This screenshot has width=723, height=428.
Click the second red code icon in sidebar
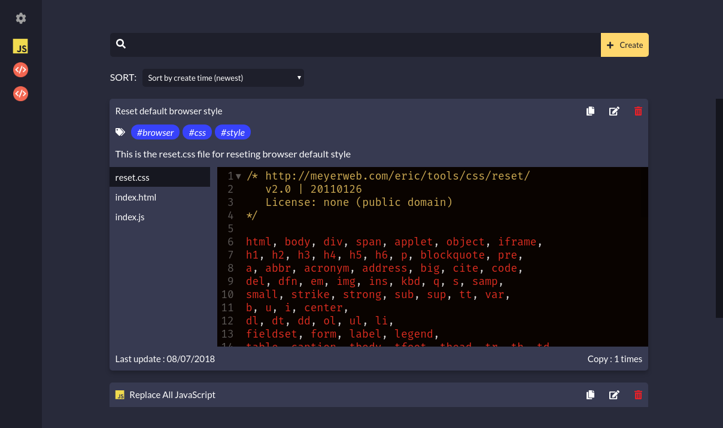[x=20, y=93]
